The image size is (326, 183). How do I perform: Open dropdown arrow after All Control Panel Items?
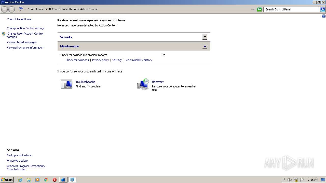[78, 9]
